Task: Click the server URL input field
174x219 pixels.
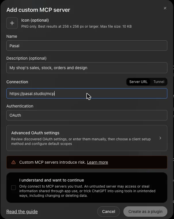Action: pyautogui.click(x=87, y=93)
